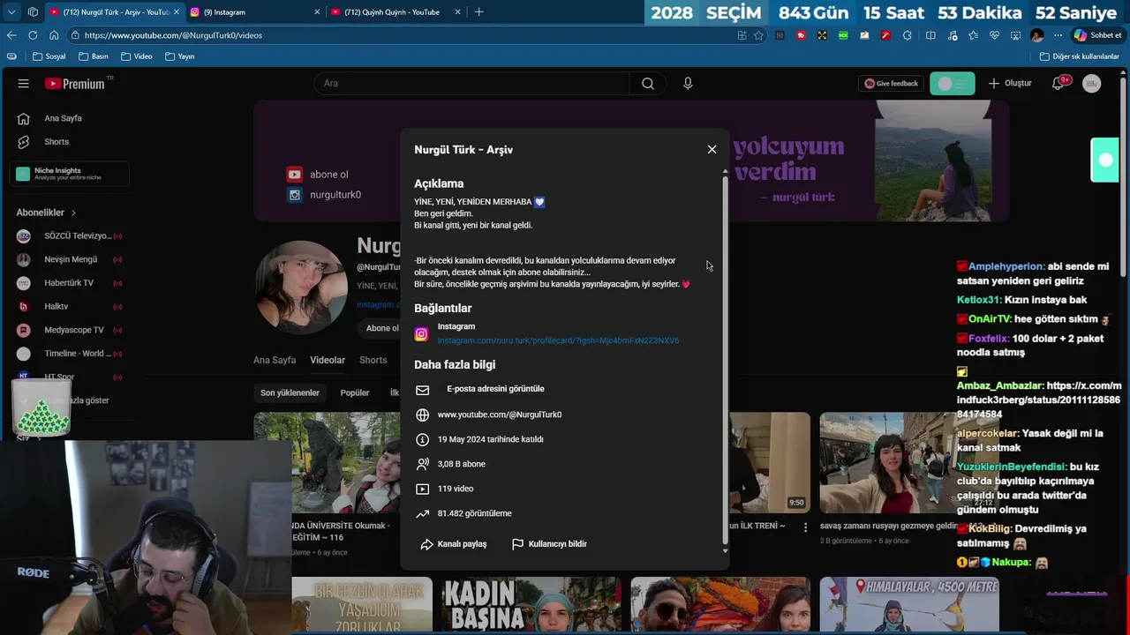This screenshot has width=1130, height=635.
Task: Toggle the green extension switch in header
Action: 952,84
